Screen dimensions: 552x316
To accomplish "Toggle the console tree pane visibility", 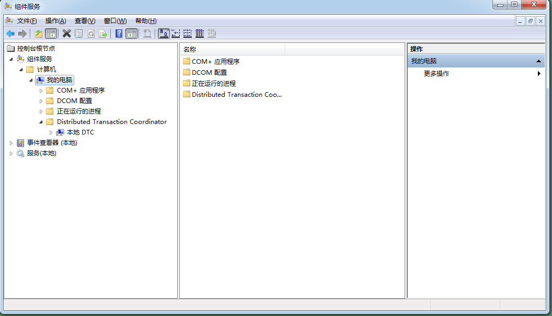I will pyautogui.click(x=50, y=33).
